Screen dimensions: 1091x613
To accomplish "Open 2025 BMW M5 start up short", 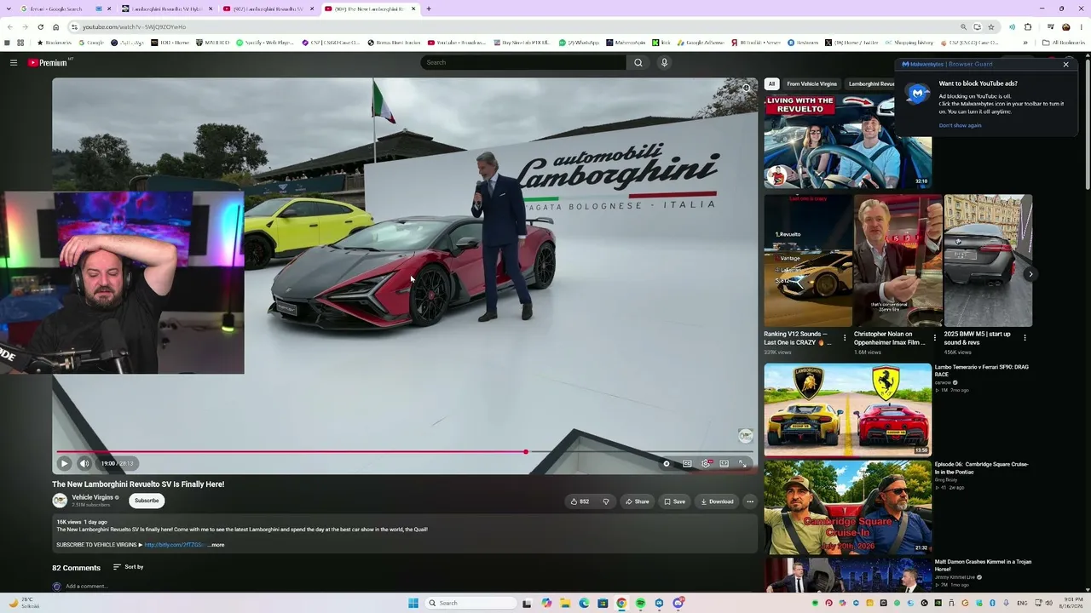I will (x=988, y=261).
